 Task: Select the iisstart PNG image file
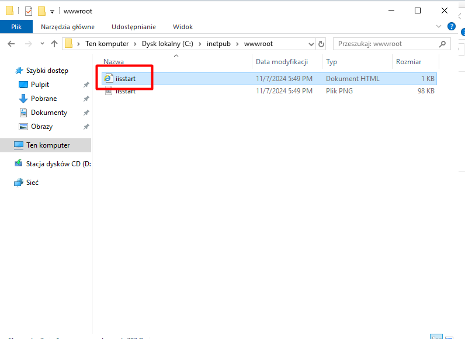click(x=125, y=91)
